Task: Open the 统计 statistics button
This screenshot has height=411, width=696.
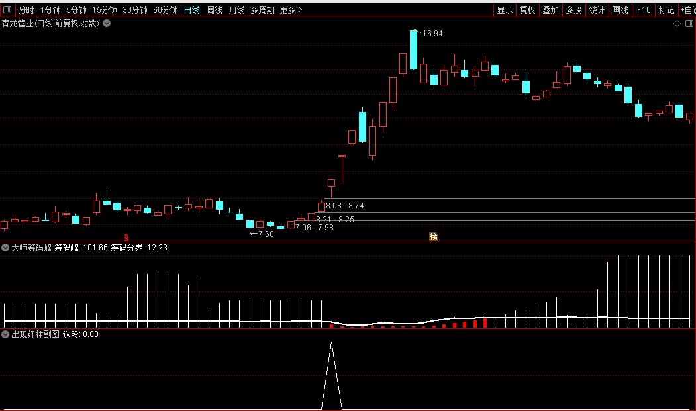Action: tap(597, 10)
